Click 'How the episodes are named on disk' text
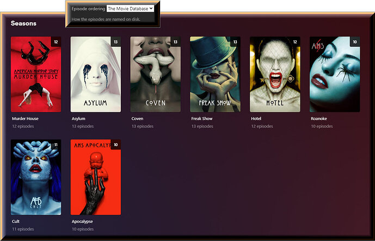This screenshot has height=241, width=375. [x=106, y=19]
